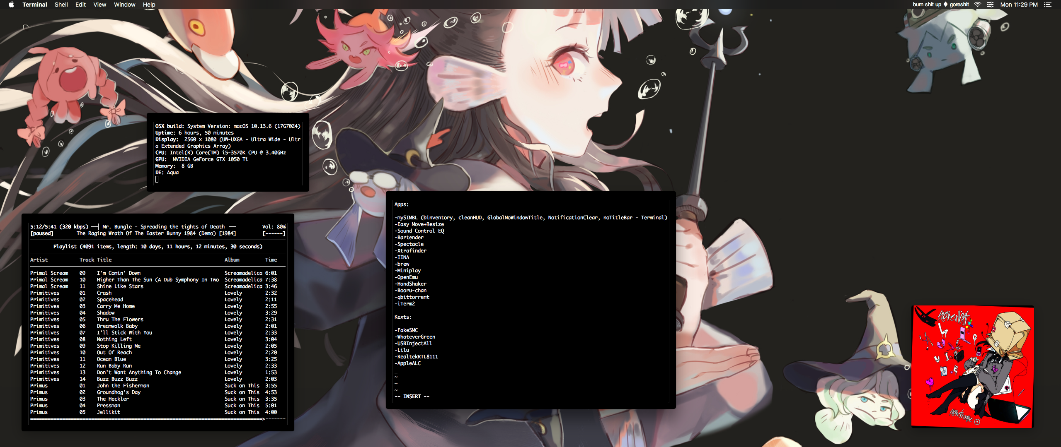Click the '-OpenEmu' line
This screenshot has width=1061, height=447.
[x=406, y=277]
